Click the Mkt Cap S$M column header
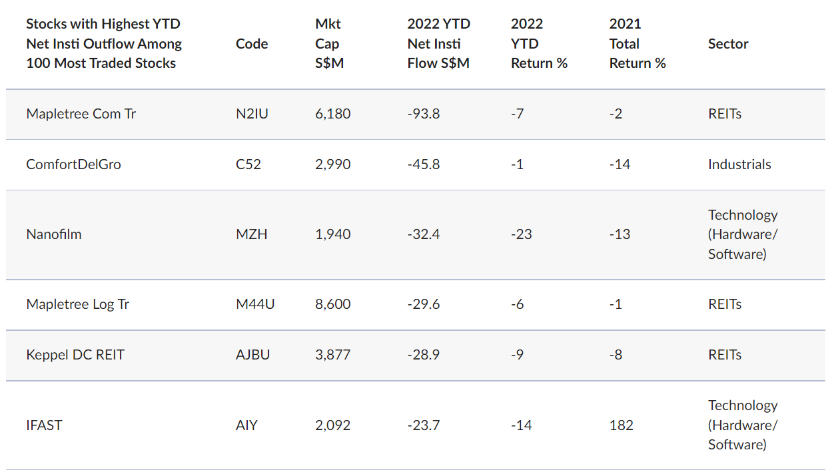The height and width of the screenshot is (470, 826). tap(328, 44)
